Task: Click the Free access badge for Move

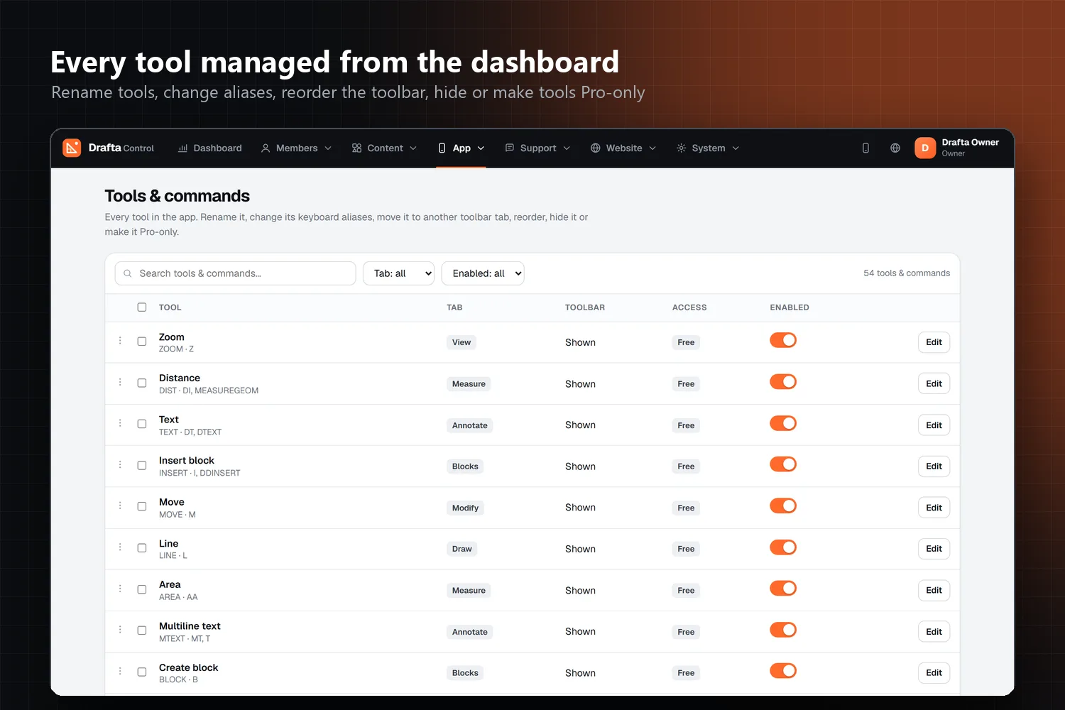Action: 686,508
